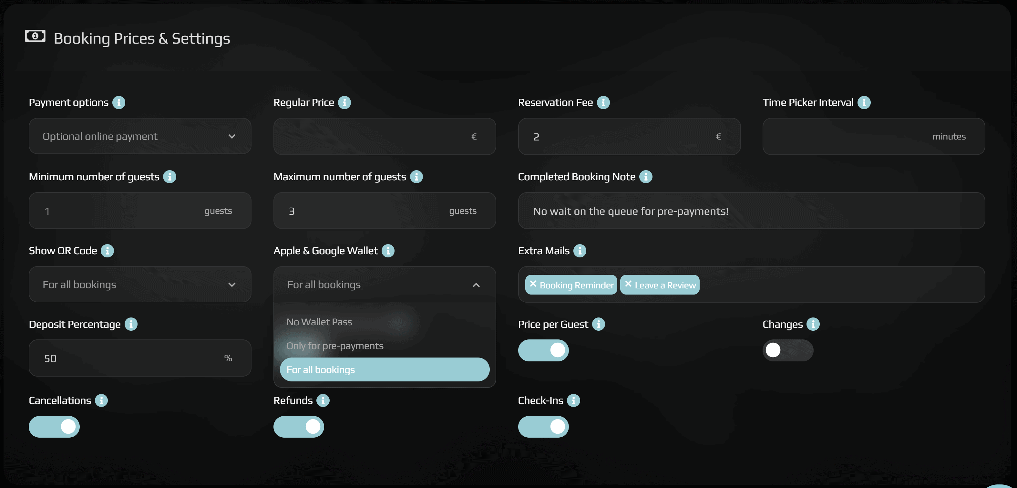The height and width of the screenshot is (488, 1017).
Task: Click the Maximum number of guests field
Action: tap(385, 211)
